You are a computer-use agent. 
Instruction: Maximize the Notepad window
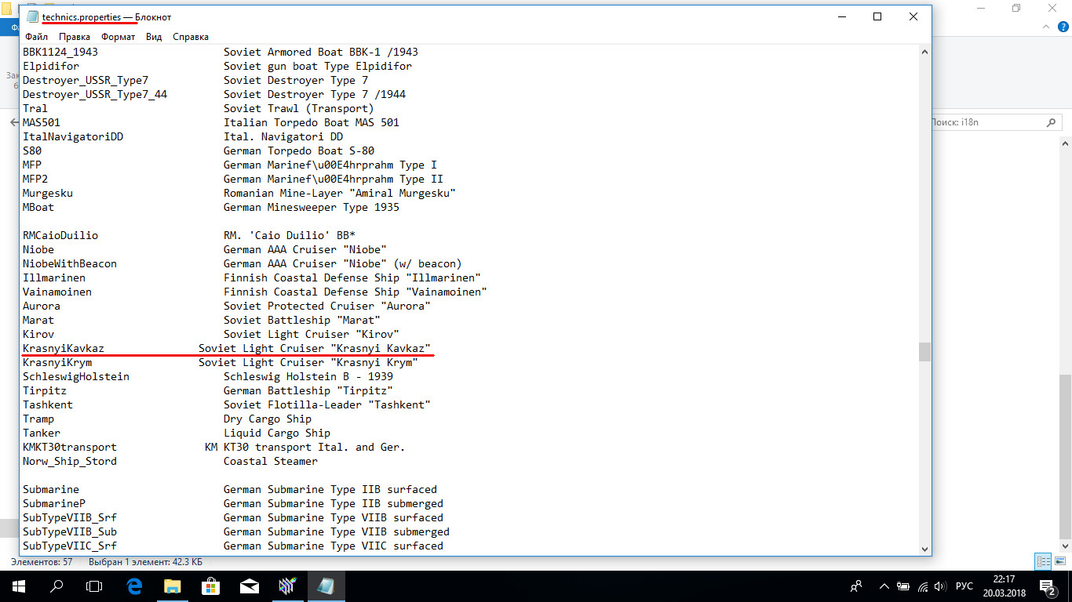(878, 17)
